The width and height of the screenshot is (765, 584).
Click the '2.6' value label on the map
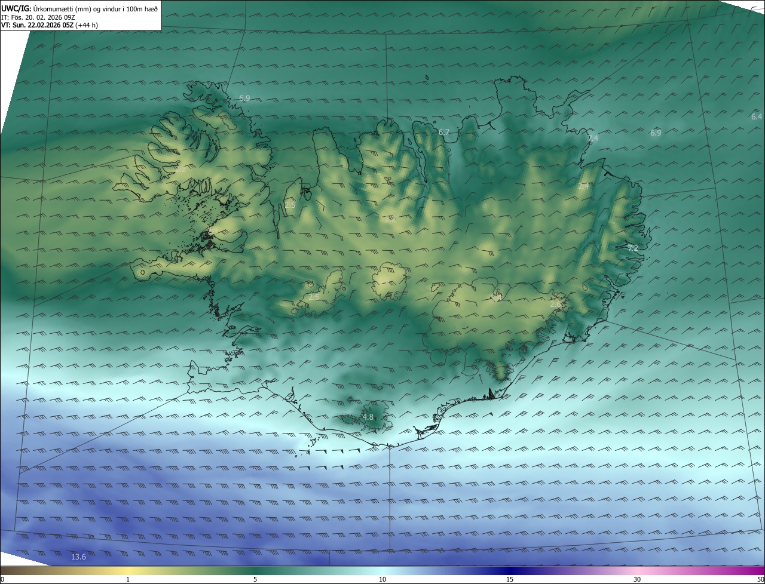555,304
